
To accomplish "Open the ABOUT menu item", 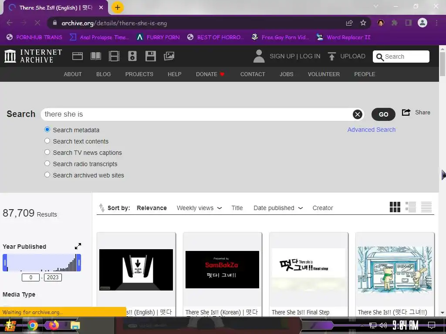I will (73, 74).
